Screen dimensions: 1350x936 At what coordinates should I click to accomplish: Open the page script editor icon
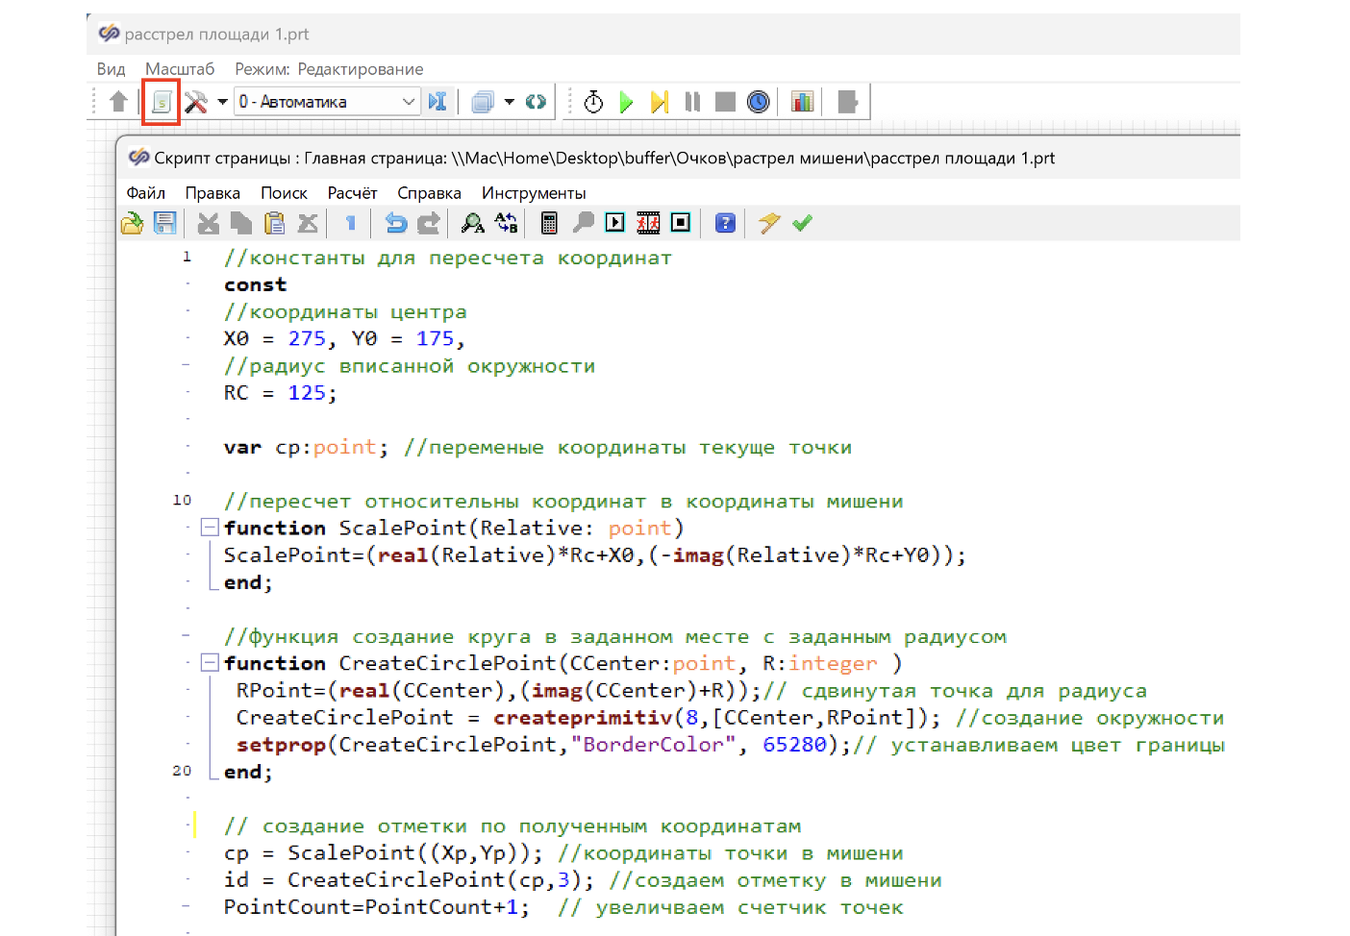click(x=162, y=102)
